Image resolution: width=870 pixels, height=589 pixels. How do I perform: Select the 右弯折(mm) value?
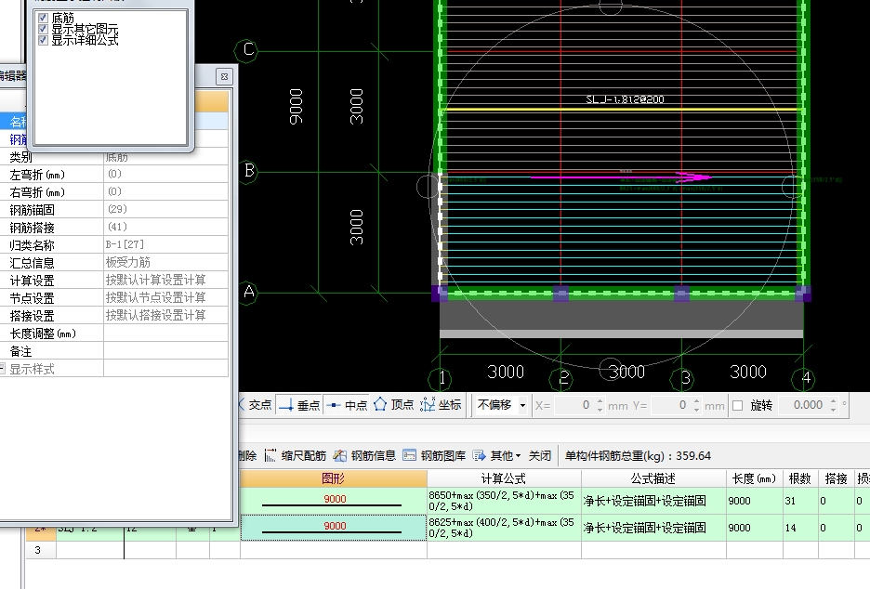[165, 192]
